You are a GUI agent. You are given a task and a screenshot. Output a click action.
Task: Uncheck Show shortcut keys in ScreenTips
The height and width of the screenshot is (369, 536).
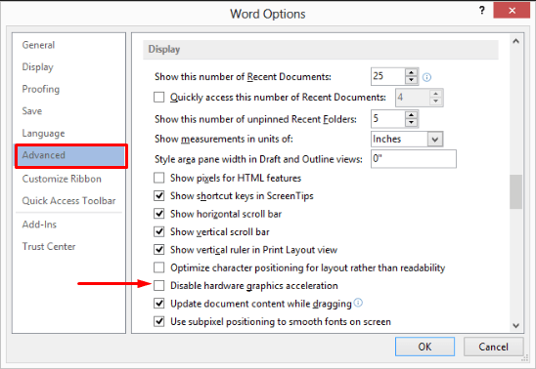(x=158, y=196)
